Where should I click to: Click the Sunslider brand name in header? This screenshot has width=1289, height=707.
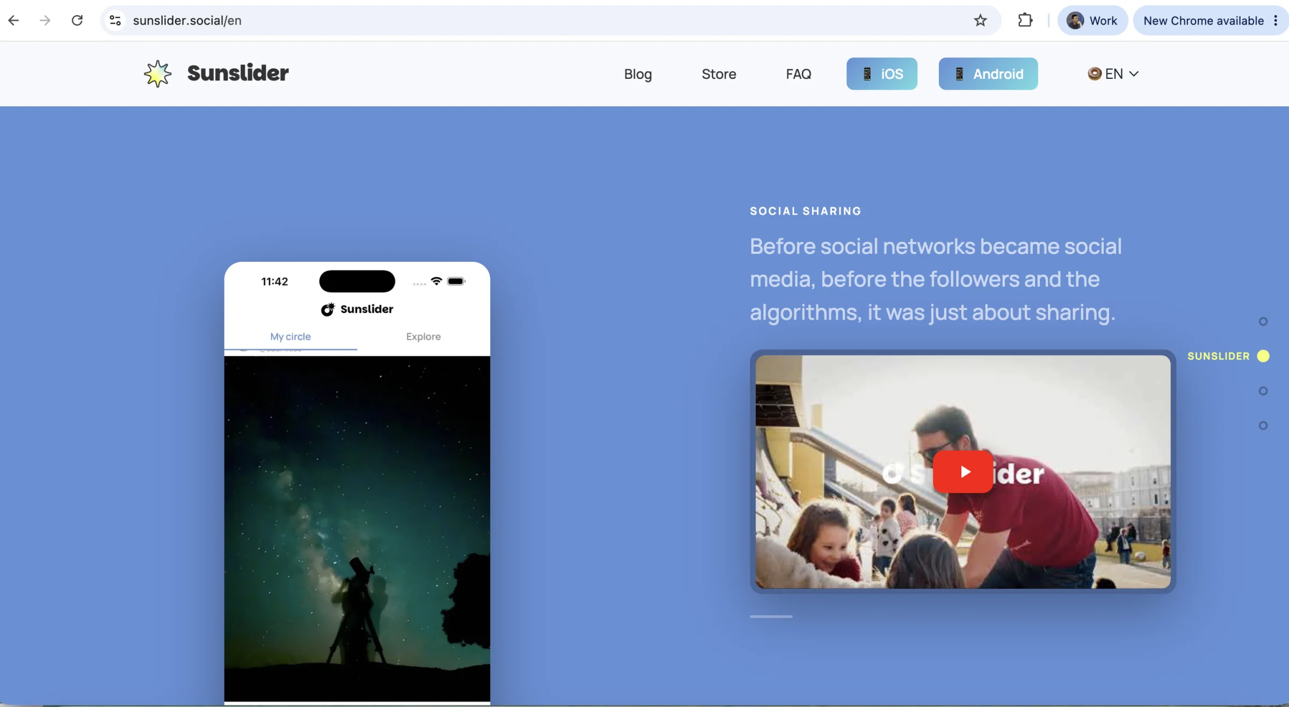pyautogui.click(x=238, y=73)
